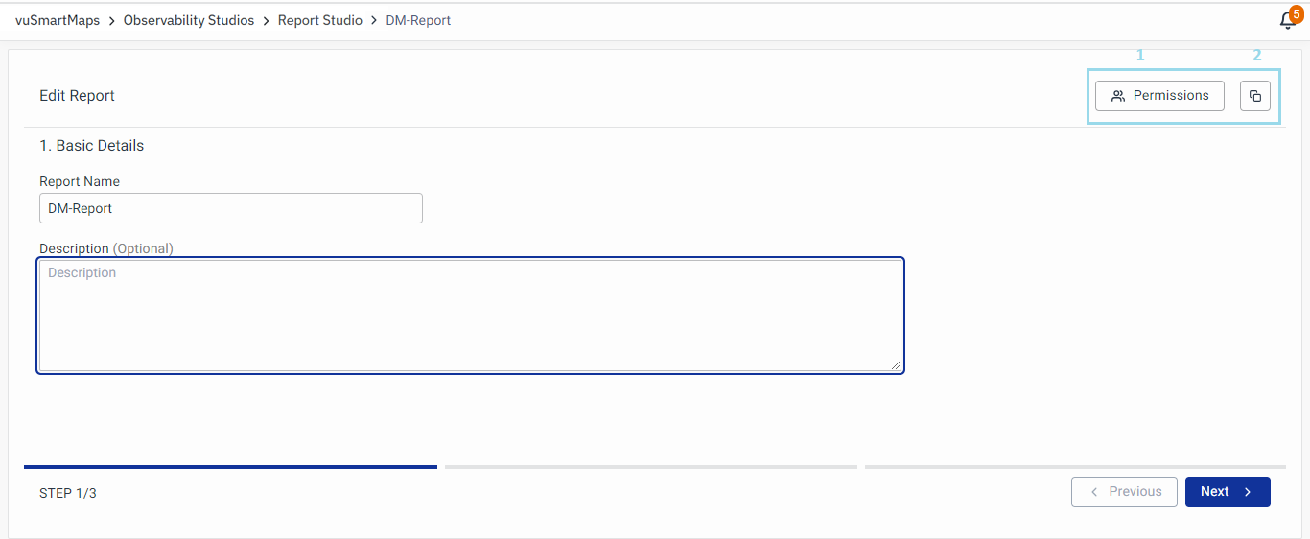Go to the Next step
The width and height of the screenshot is (1310, 539).
click(1228, 492)
